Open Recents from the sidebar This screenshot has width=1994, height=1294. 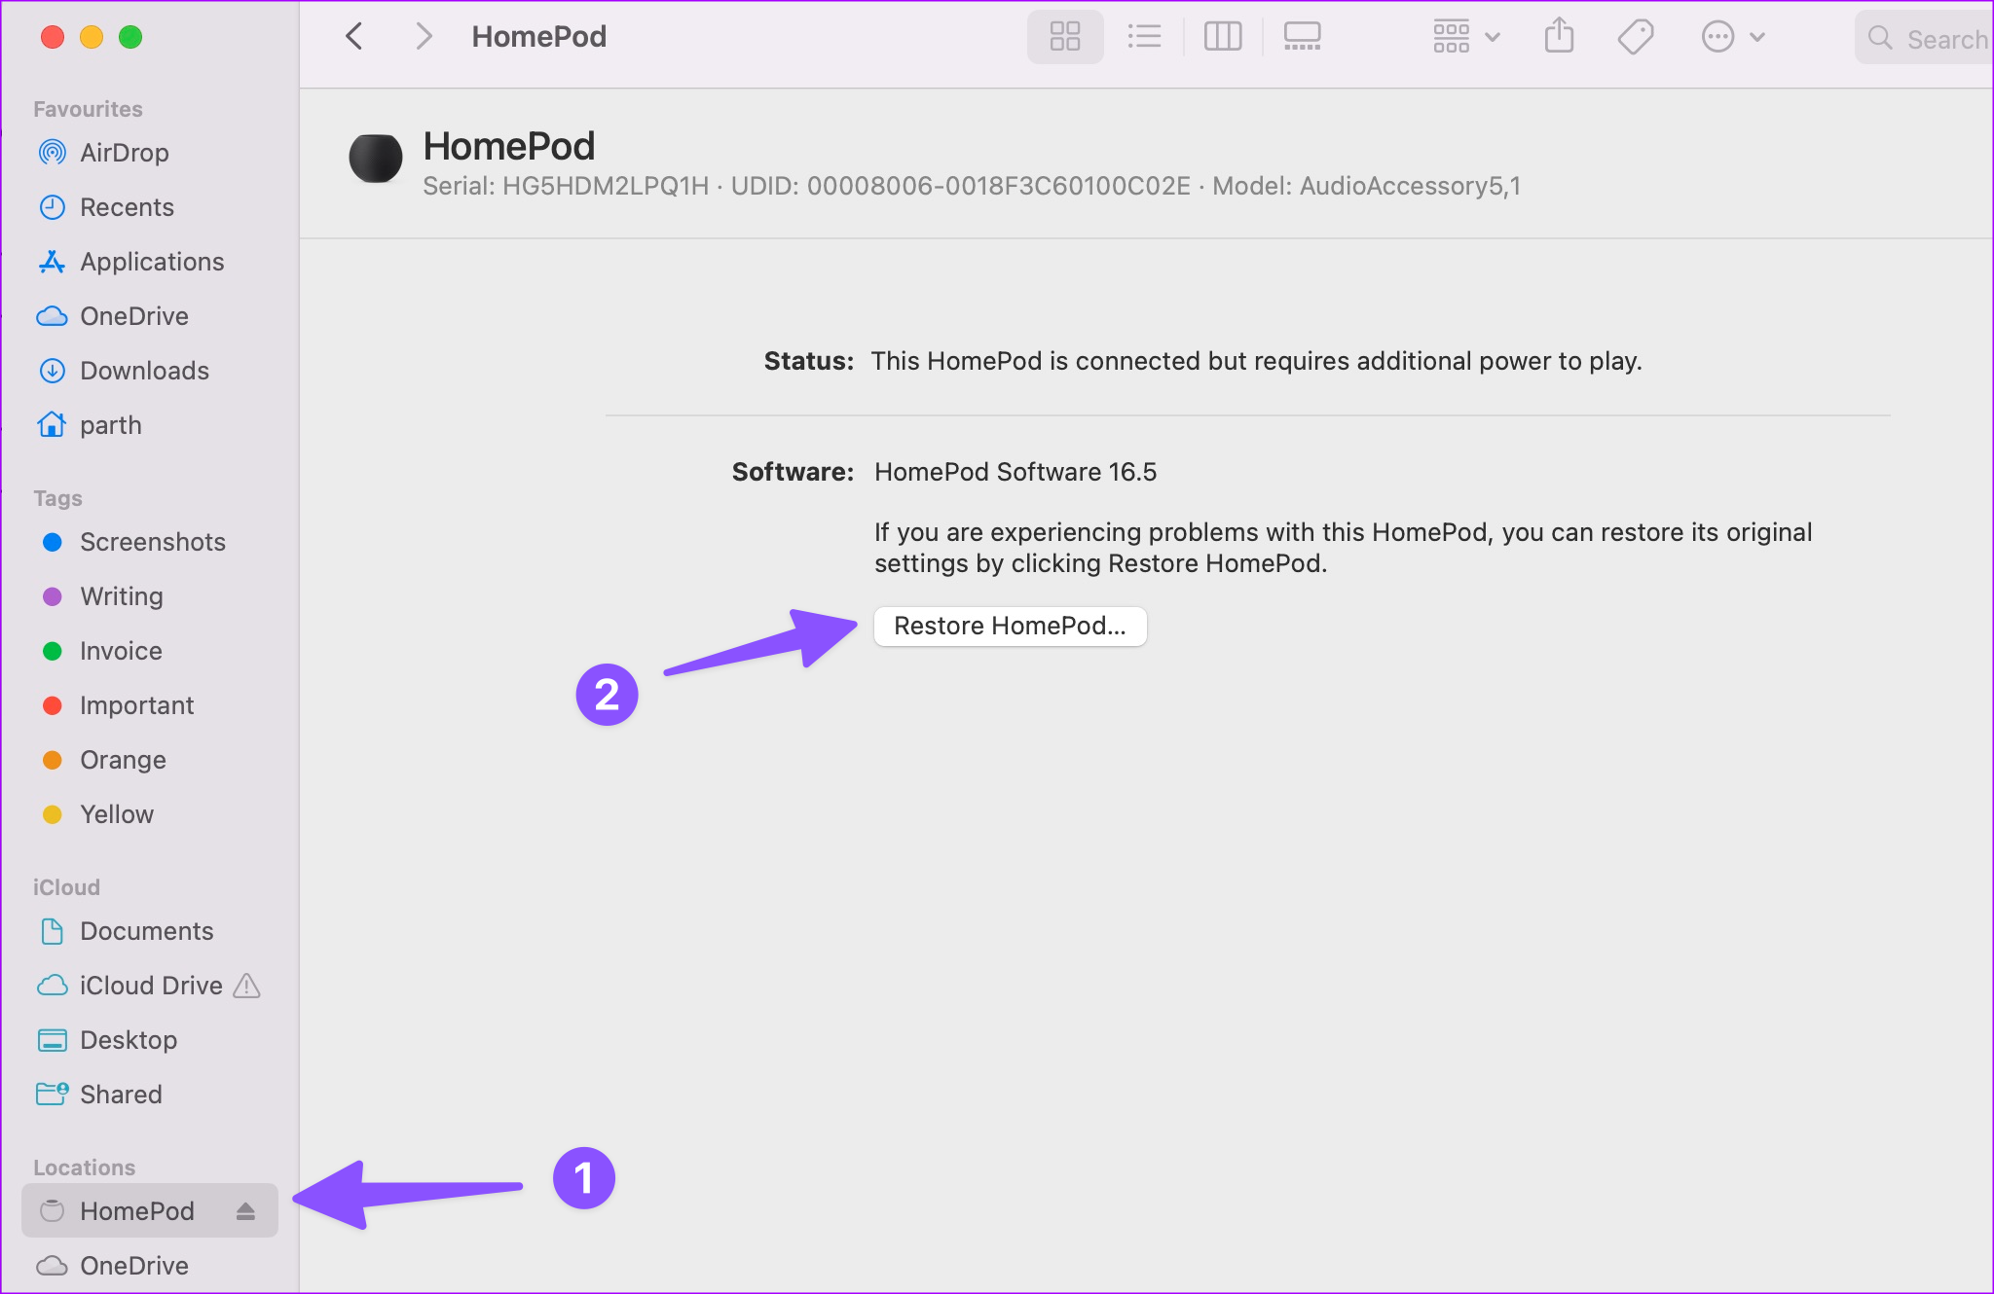pyautogui.click(x=127, y=206)
